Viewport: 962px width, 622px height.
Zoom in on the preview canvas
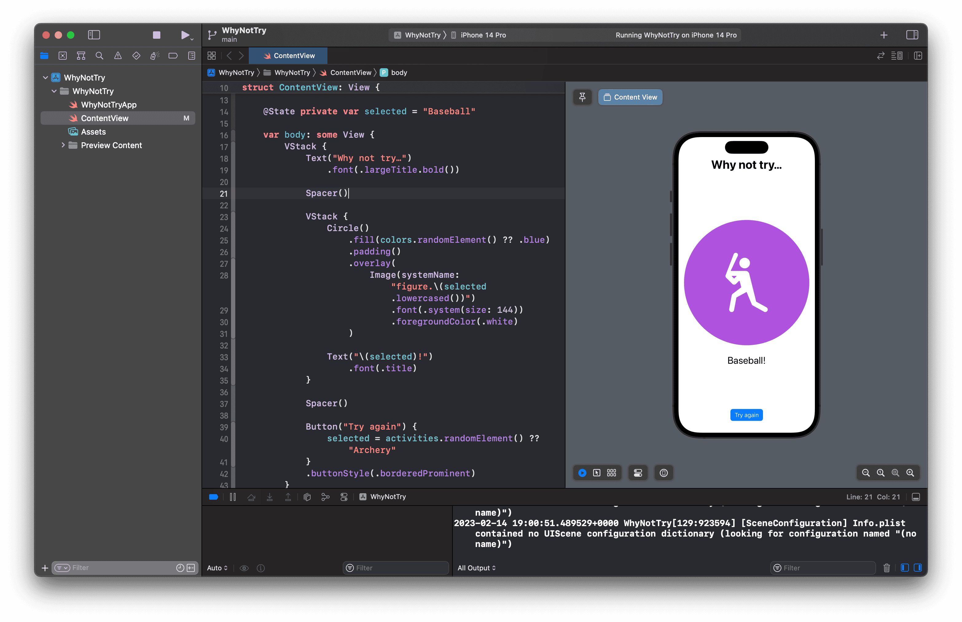point(910,473)
